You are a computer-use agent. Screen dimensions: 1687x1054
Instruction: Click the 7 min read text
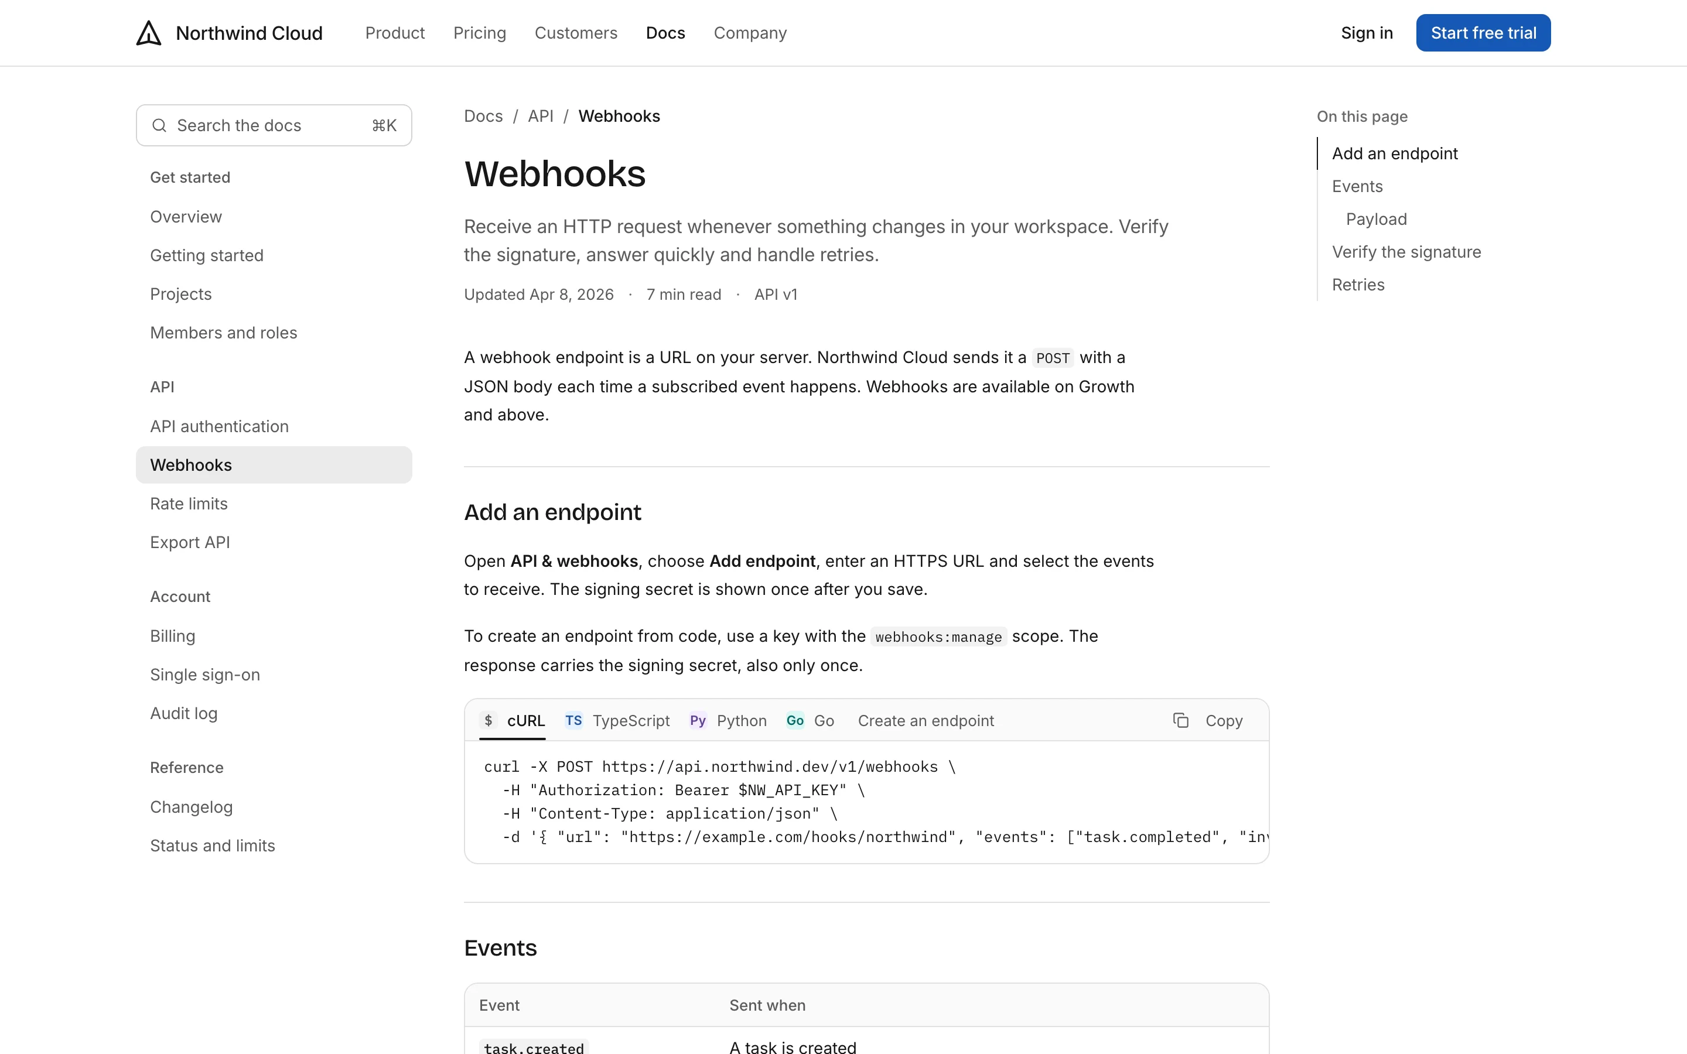(683, 294)
